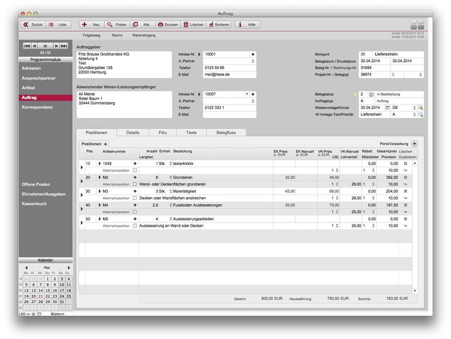
Task: Toggle Alternativposition checkbox for position 30
Action: [135, 198]
